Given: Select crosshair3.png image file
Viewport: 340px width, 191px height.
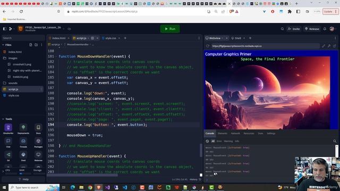Looking at the screenshot, I should 22,64.
